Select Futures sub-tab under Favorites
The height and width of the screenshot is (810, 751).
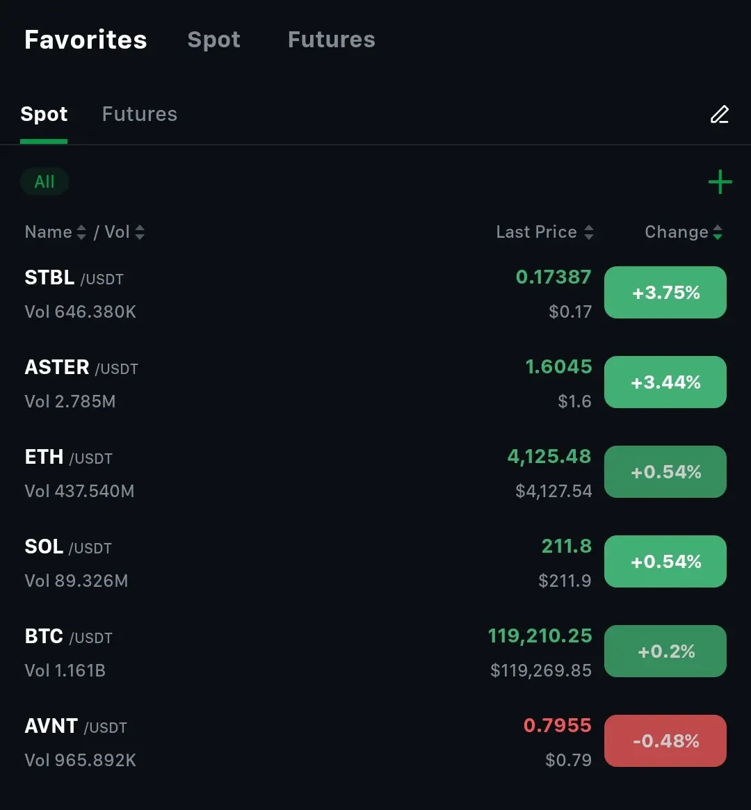pyautogui.click(x=139, y=114)
